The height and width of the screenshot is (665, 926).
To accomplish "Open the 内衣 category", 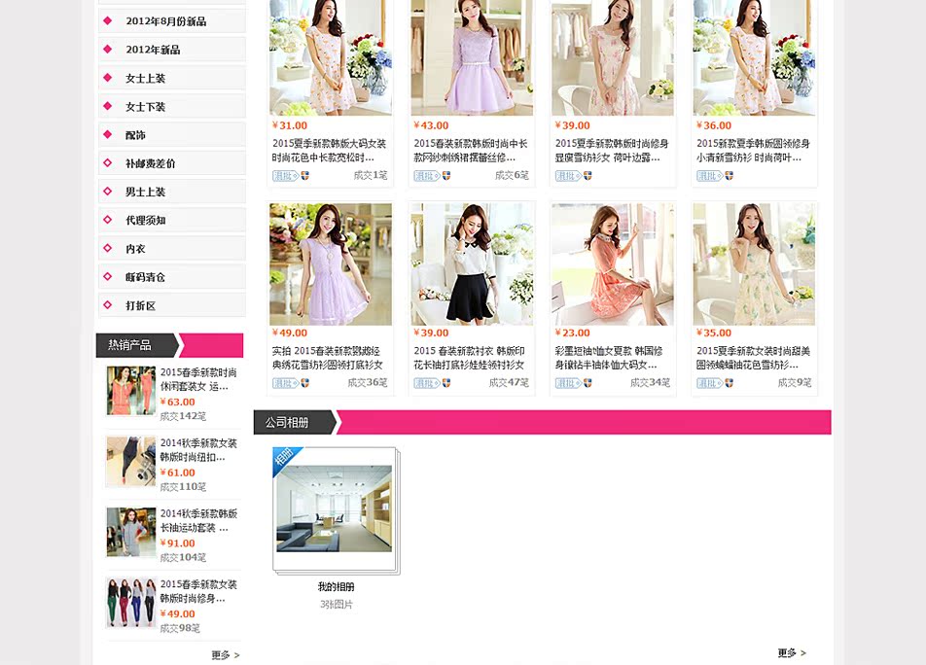I will point(135,249).
